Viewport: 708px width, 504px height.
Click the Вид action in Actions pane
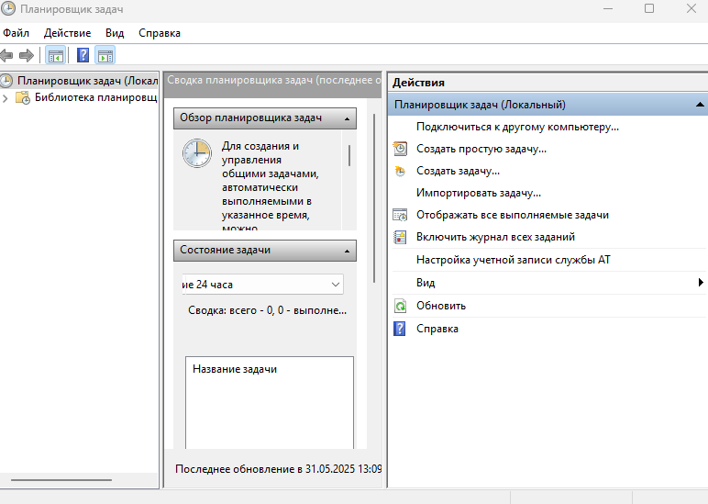[x=426, y=283]
